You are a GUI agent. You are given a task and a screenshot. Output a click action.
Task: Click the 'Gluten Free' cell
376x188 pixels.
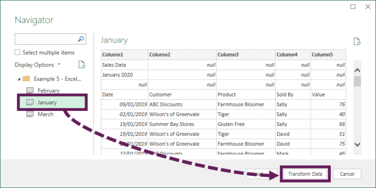point(246,124)
